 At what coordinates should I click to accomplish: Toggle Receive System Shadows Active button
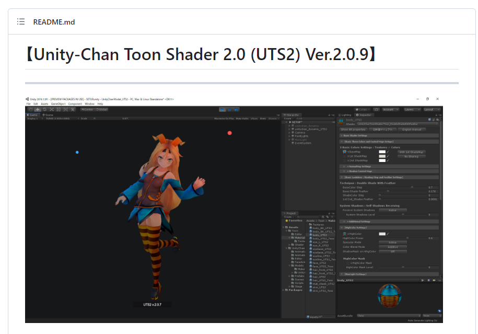pos(393,210)
